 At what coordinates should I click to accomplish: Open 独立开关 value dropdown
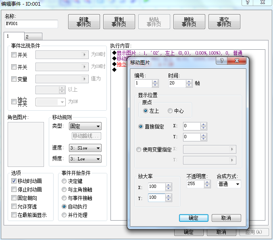click(50, 102)
